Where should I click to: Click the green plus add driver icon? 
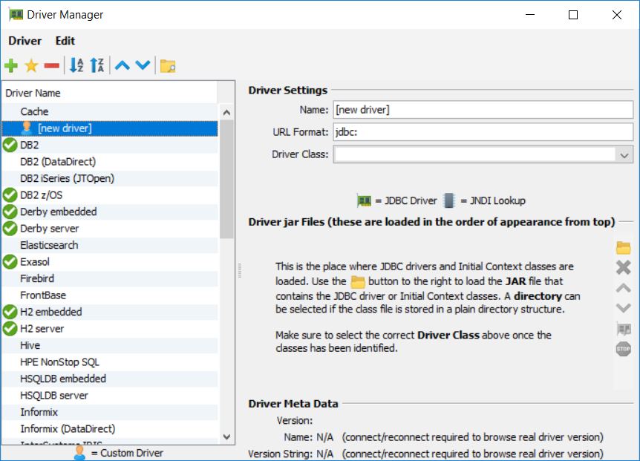pyautogui.click(x=11, y=65)
